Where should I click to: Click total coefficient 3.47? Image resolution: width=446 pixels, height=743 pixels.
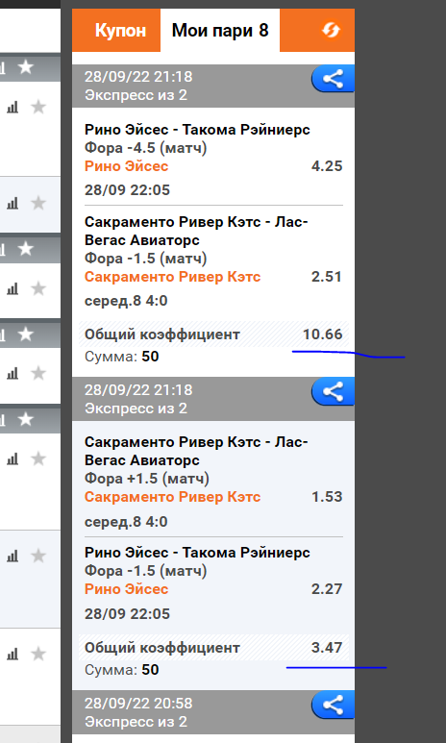click(327, 648)
